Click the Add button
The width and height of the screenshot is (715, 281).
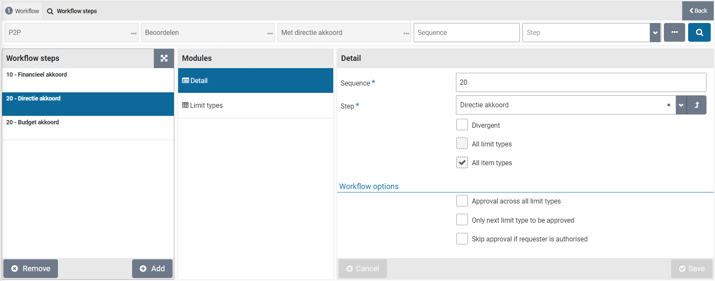tap(152, 269)
